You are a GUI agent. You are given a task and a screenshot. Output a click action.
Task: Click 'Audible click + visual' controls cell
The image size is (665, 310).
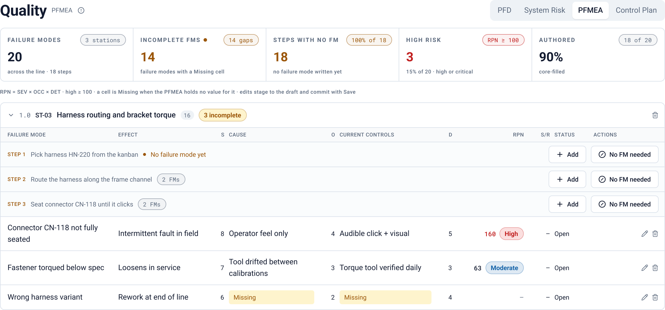[x=374, y=233]
